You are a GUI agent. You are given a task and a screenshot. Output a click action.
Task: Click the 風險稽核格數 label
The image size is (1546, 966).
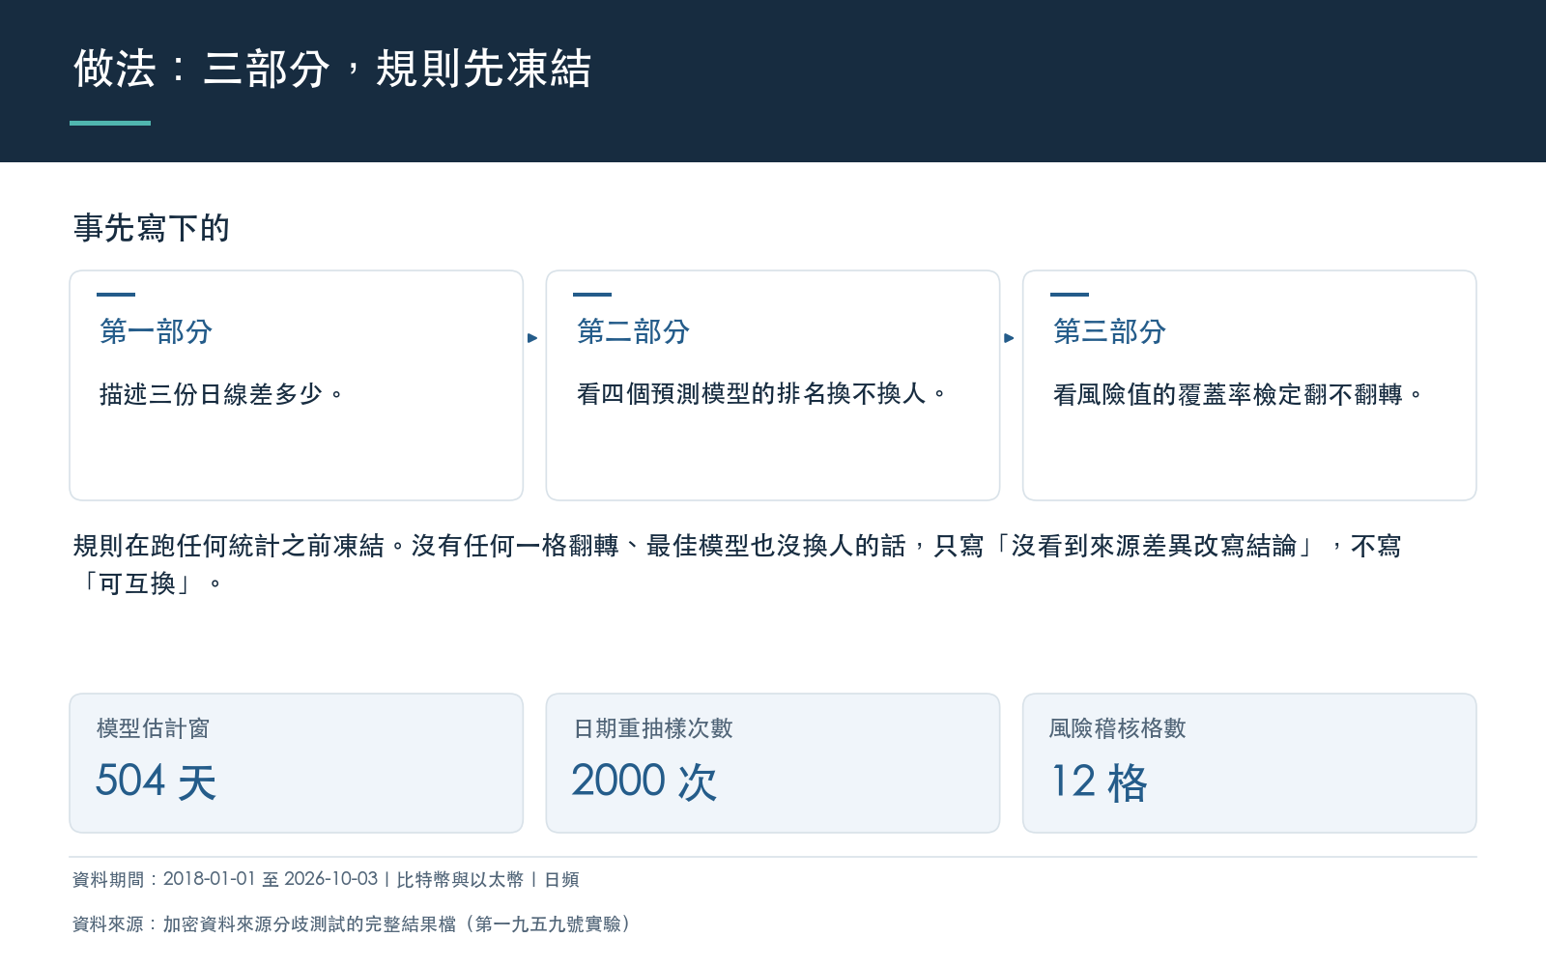point(1118,728)
